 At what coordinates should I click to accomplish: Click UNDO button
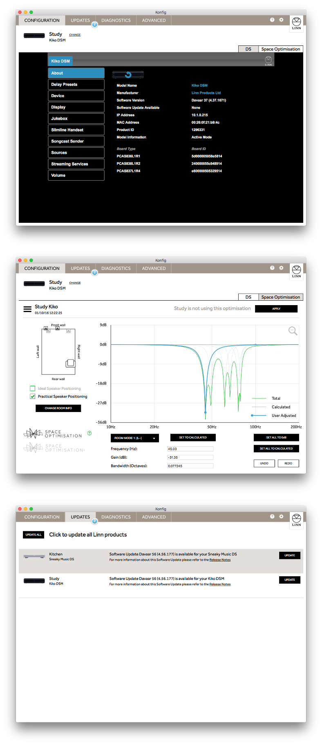click(x=264, y=463)
